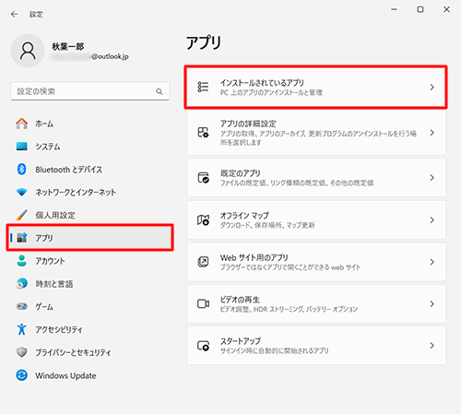Open 個人用設定 in sidebar
The width and height of the screenshot is (461, 414).
(x=89, y=215)
